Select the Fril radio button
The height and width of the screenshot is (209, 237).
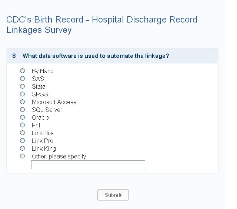(22, 125)
